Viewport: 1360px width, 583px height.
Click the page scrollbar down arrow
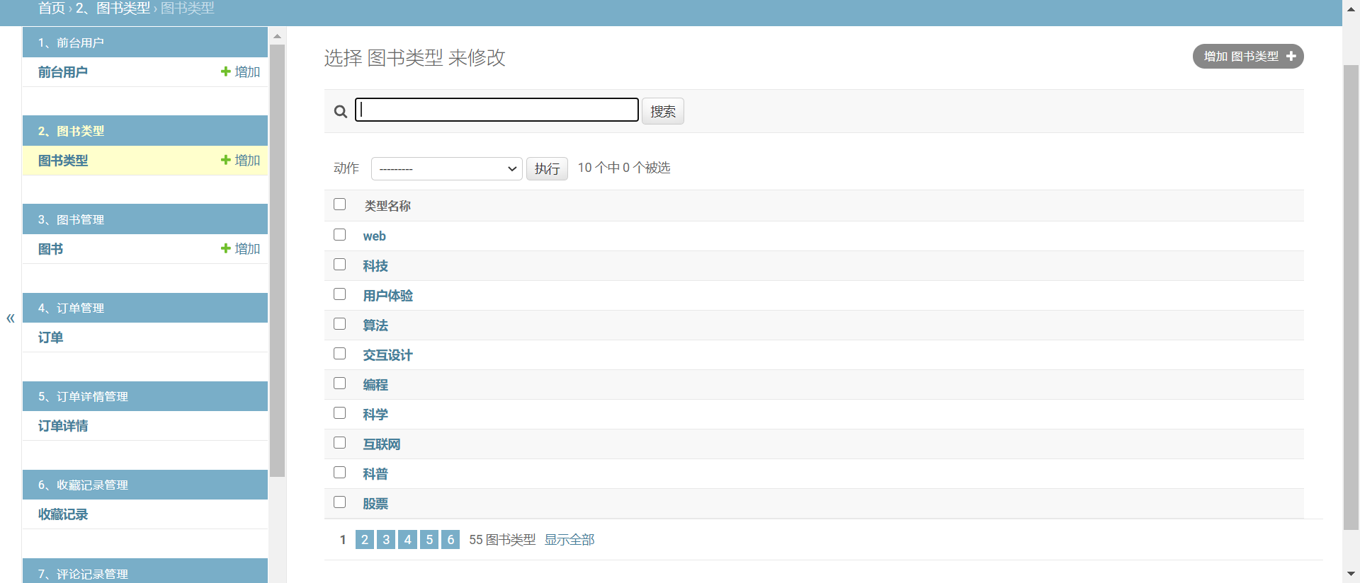click(1351, 574)
